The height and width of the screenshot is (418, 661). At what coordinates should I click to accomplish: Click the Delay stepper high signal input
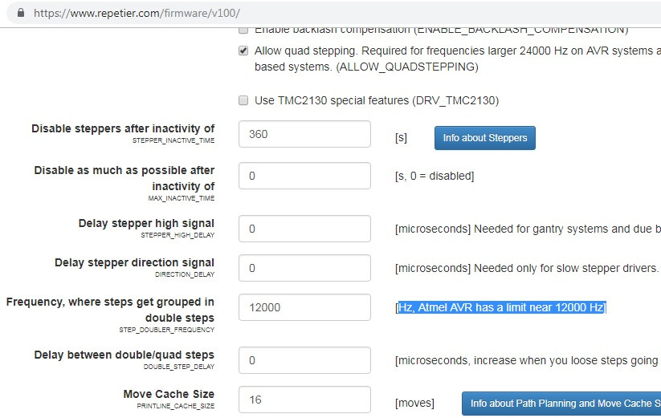click(304, 229)
